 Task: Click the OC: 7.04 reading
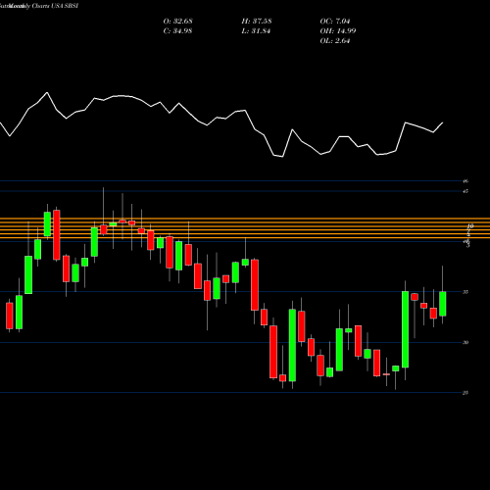tap(335, 22)
